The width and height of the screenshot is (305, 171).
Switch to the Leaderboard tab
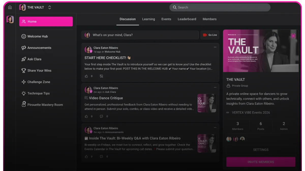(x=187, y=19)
